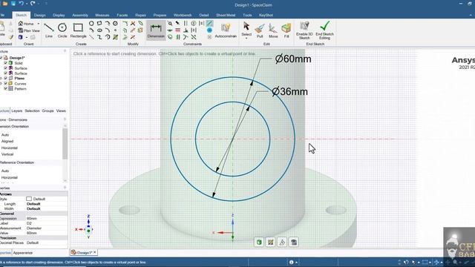Screen dimensions: 475x267
Task: Click the last icon in canvas mini toolbar
Action: [x=294, y=243]
